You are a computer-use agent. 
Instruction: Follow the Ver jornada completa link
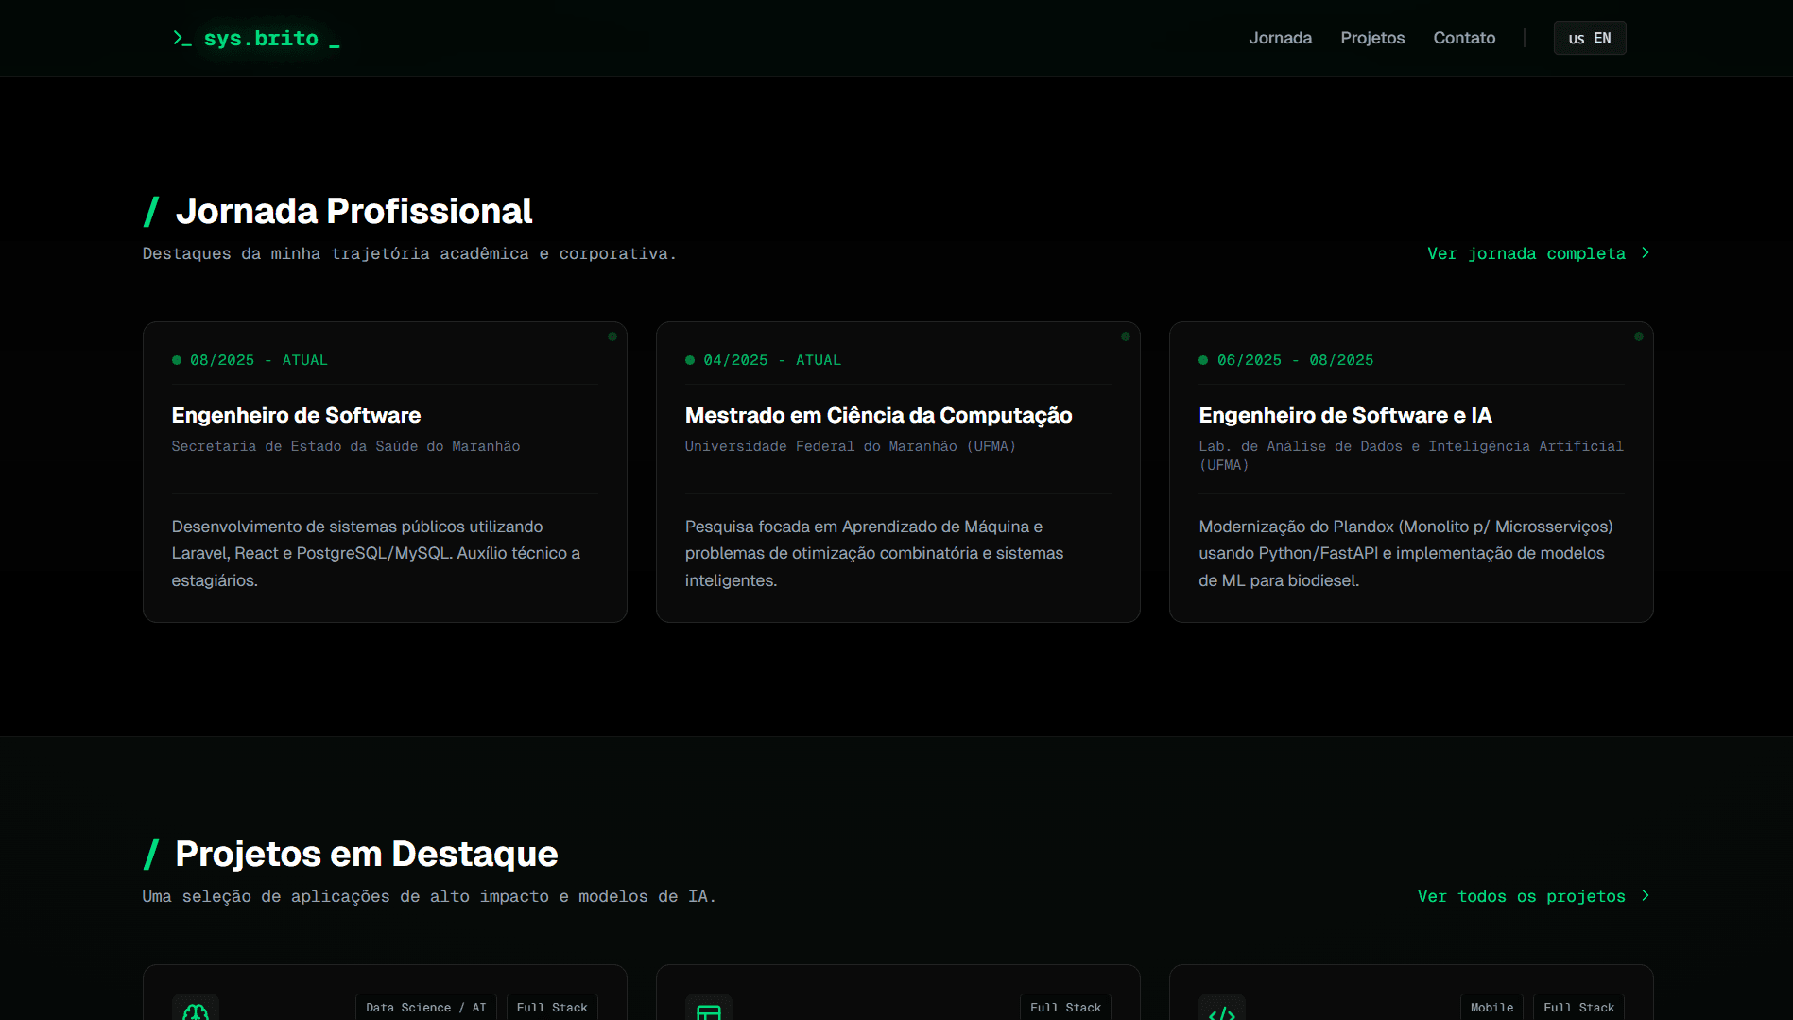1539,253
